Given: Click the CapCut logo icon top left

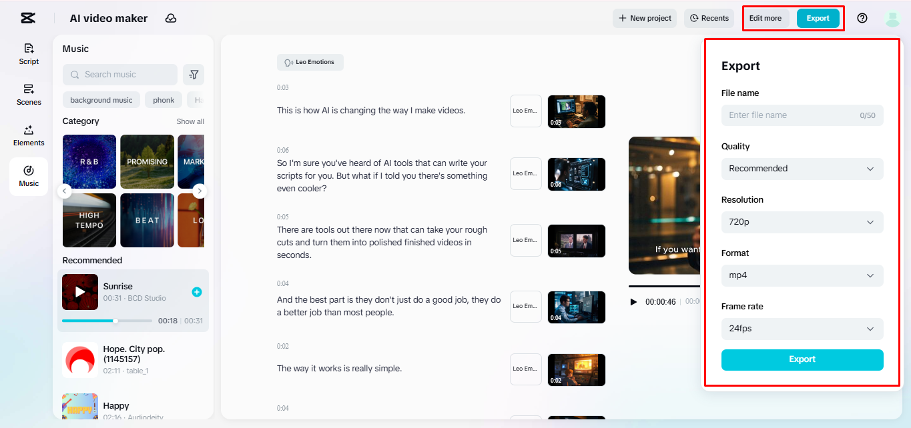Looking at the screenshot, I should pyautogui.click(x=27, y=17).
